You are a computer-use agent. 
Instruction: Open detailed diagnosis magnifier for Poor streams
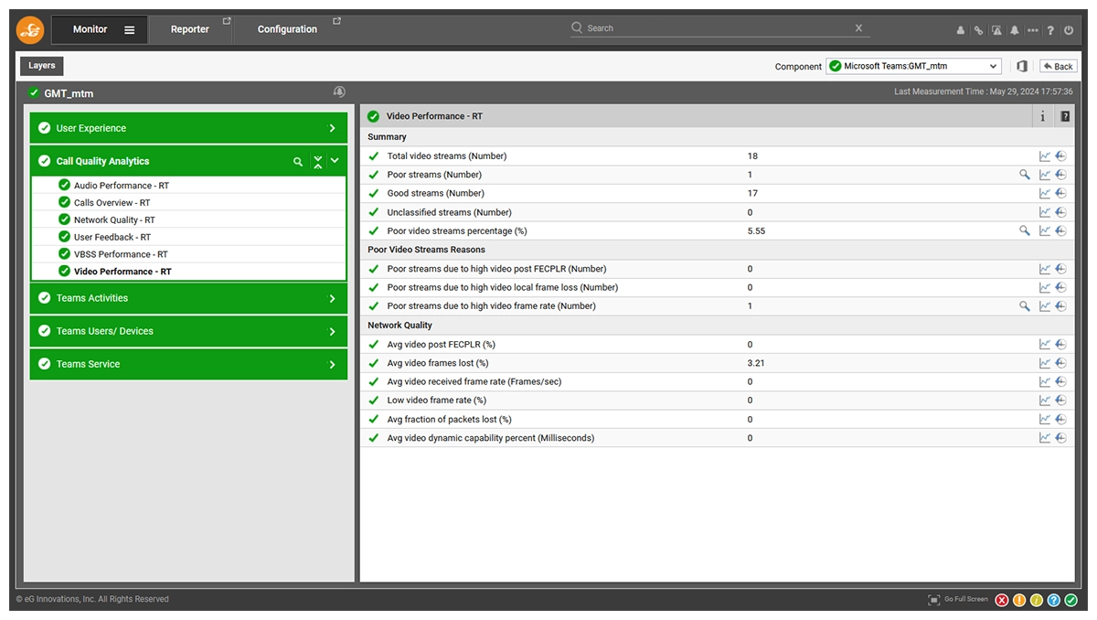click(1025, 175)
